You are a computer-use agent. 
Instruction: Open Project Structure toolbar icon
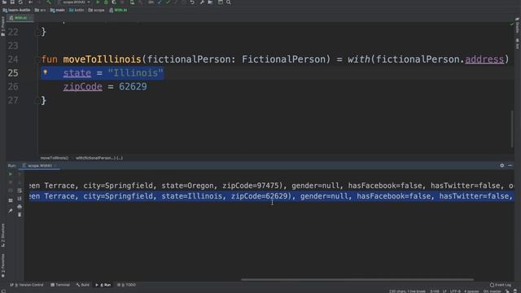210,2
